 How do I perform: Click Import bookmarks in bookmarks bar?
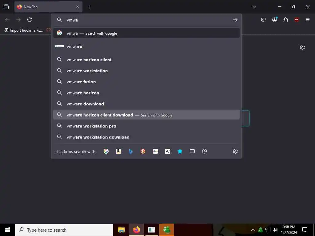[23, 30]
